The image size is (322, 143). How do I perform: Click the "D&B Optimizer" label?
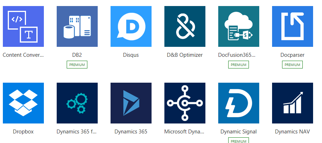pos(185,55)
